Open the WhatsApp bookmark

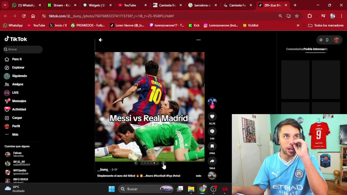(13, 25)
